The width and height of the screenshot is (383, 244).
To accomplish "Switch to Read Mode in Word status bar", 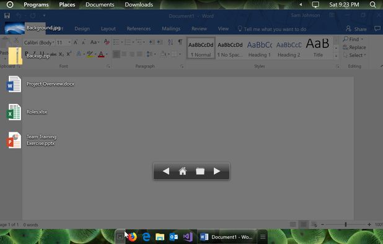I will 293,224.
